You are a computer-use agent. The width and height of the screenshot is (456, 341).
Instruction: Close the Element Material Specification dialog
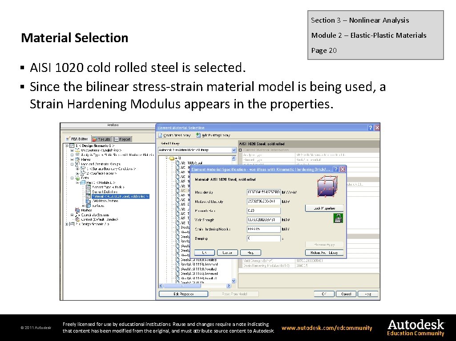[343, 169]
